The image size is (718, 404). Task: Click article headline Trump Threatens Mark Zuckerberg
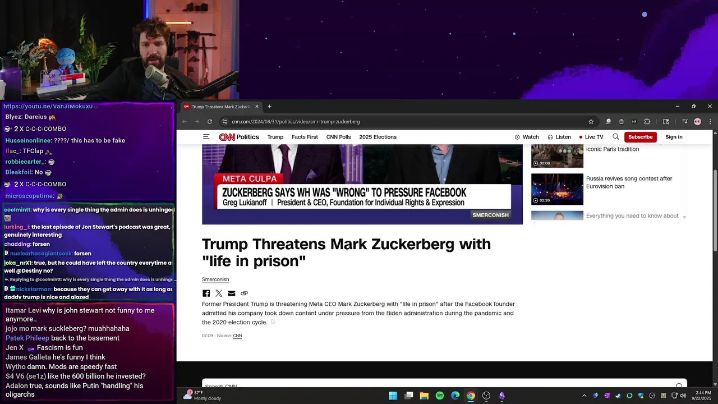pos(346,252)
